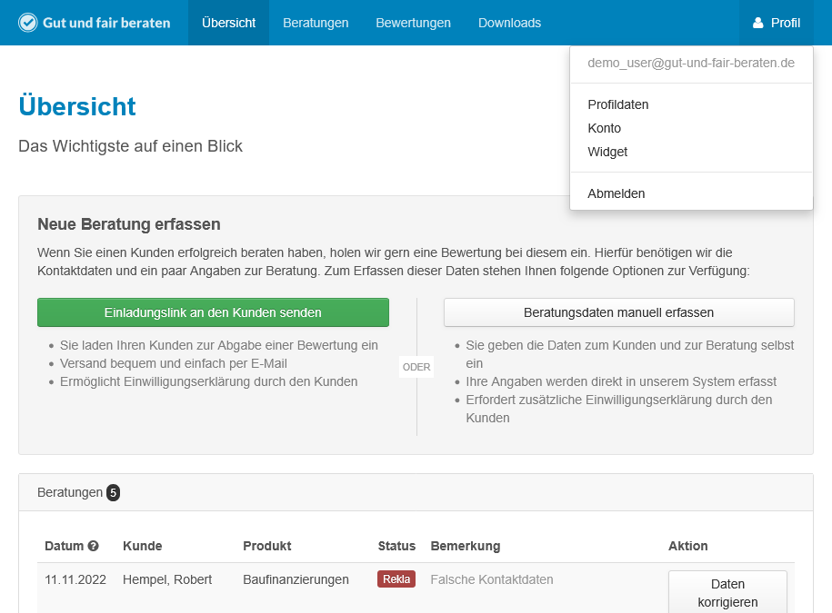Switch to the Bewertungen tab
The height and width of the screenshot is (613, 832).
(413, 23)
